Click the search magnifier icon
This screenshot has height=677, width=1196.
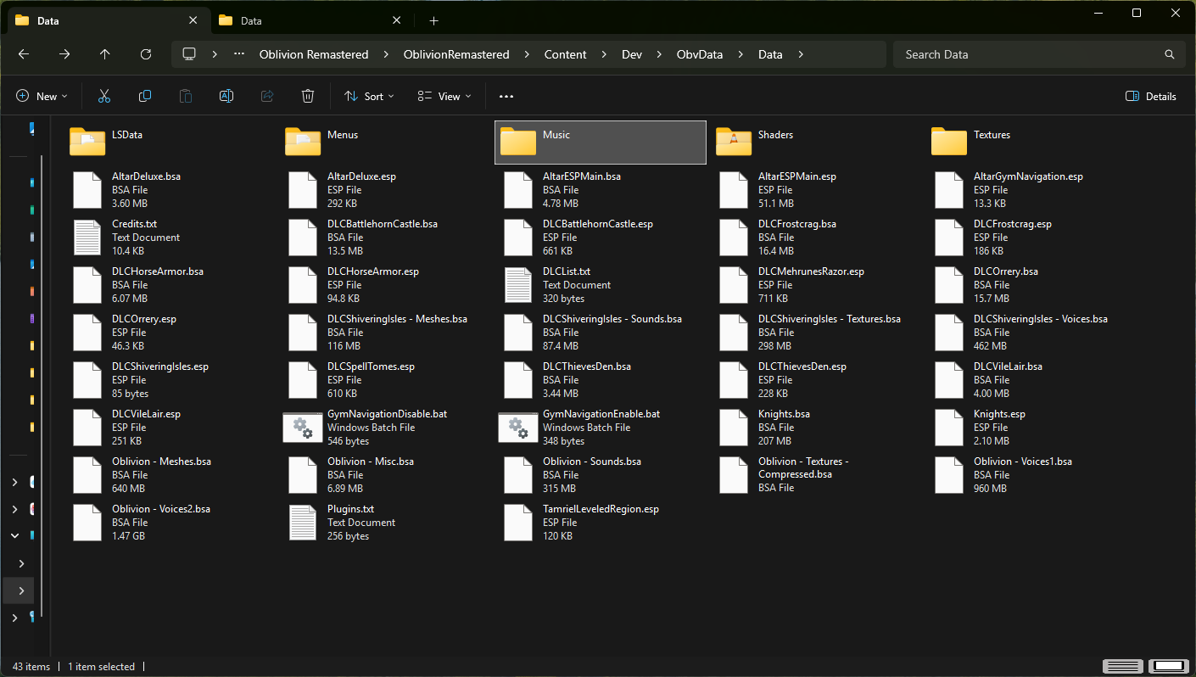pos(1169,53)
